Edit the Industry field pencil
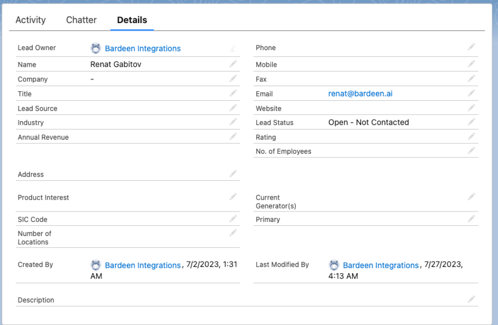The height and width of the screenshot is (325, 498). click(233, 122)
